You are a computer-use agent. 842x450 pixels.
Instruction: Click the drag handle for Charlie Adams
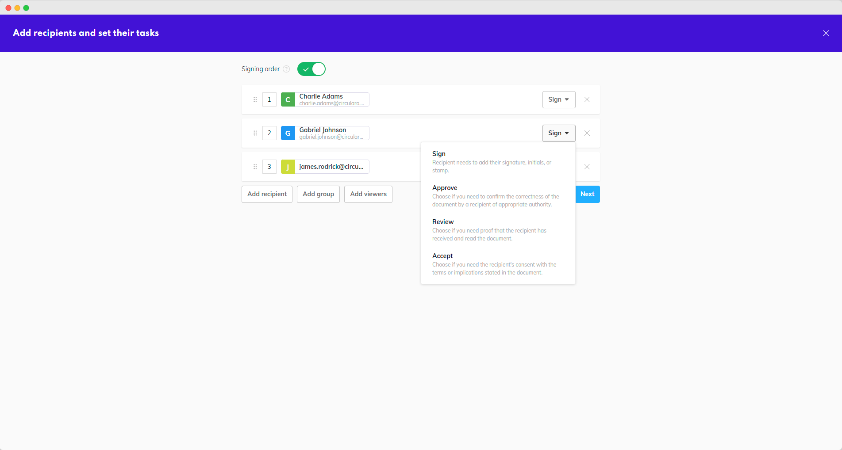tap(255, 99)
